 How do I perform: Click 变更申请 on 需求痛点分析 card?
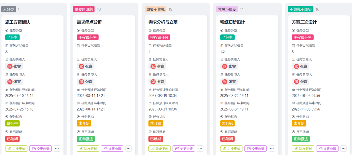(x=112, y=149)
